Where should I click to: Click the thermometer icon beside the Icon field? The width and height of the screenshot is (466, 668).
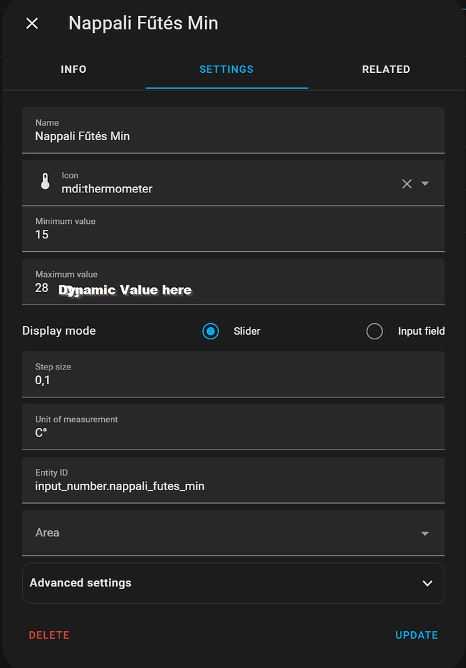[x=44, y=181]
